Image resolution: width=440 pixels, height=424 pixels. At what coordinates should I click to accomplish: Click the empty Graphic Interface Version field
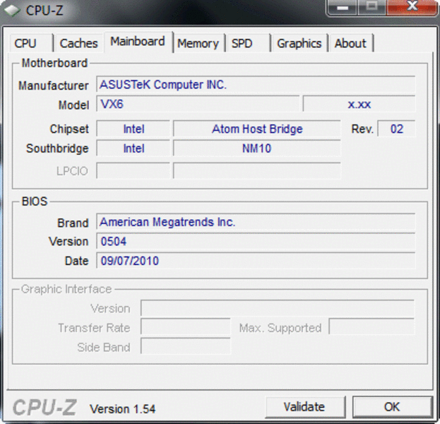click(278, 308)
